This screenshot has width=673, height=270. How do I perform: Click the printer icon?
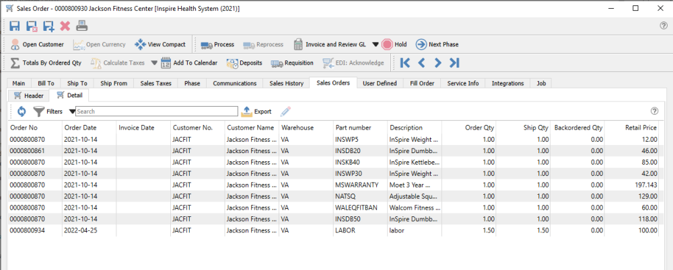[81, 26]
